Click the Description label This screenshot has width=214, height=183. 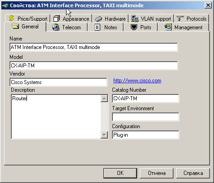click(23, 90)
